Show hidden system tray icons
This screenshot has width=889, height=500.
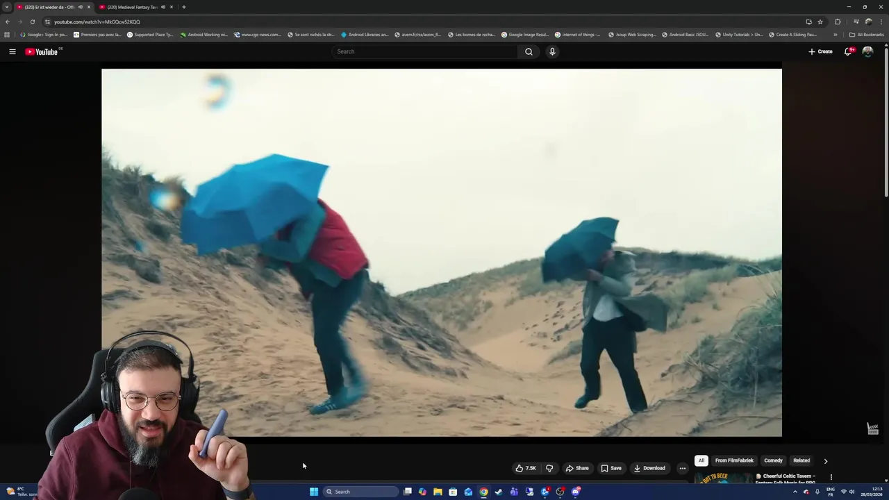pyautogui.click(x=795, y=492)
